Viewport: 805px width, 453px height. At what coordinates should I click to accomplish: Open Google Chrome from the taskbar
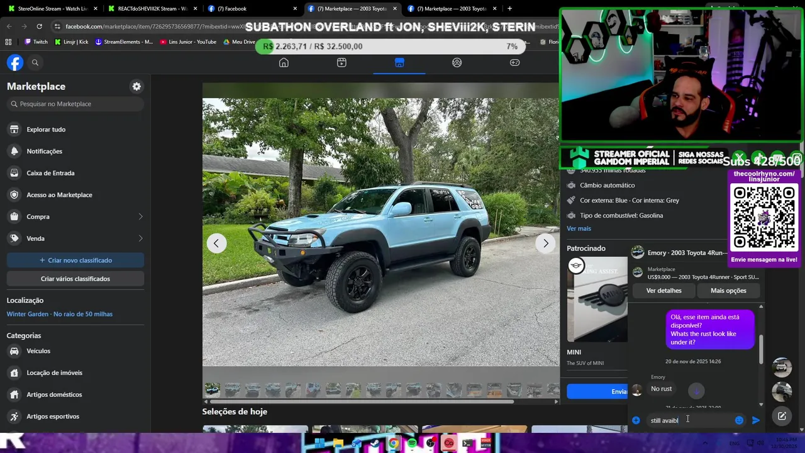(394, 444)
